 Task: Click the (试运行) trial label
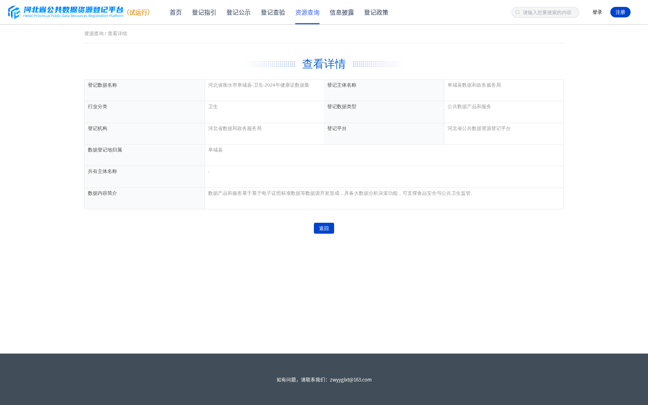(x=139, y=13)
